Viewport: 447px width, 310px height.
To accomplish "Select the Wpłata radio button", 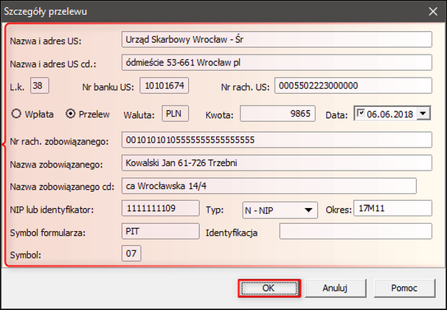I will pos(16,114).
